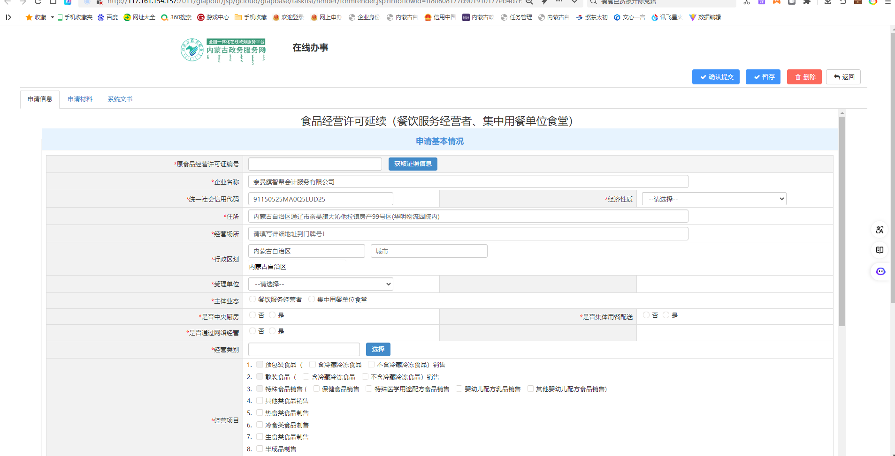Viewport: 895px width, 456px height.
Task: Click the translate floating icon
Action: tap(880, 230)
